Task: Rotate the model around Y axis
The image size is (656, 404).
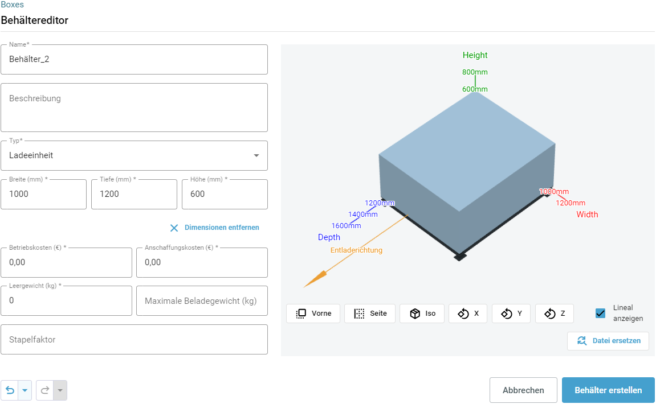Action: (511, 314)
